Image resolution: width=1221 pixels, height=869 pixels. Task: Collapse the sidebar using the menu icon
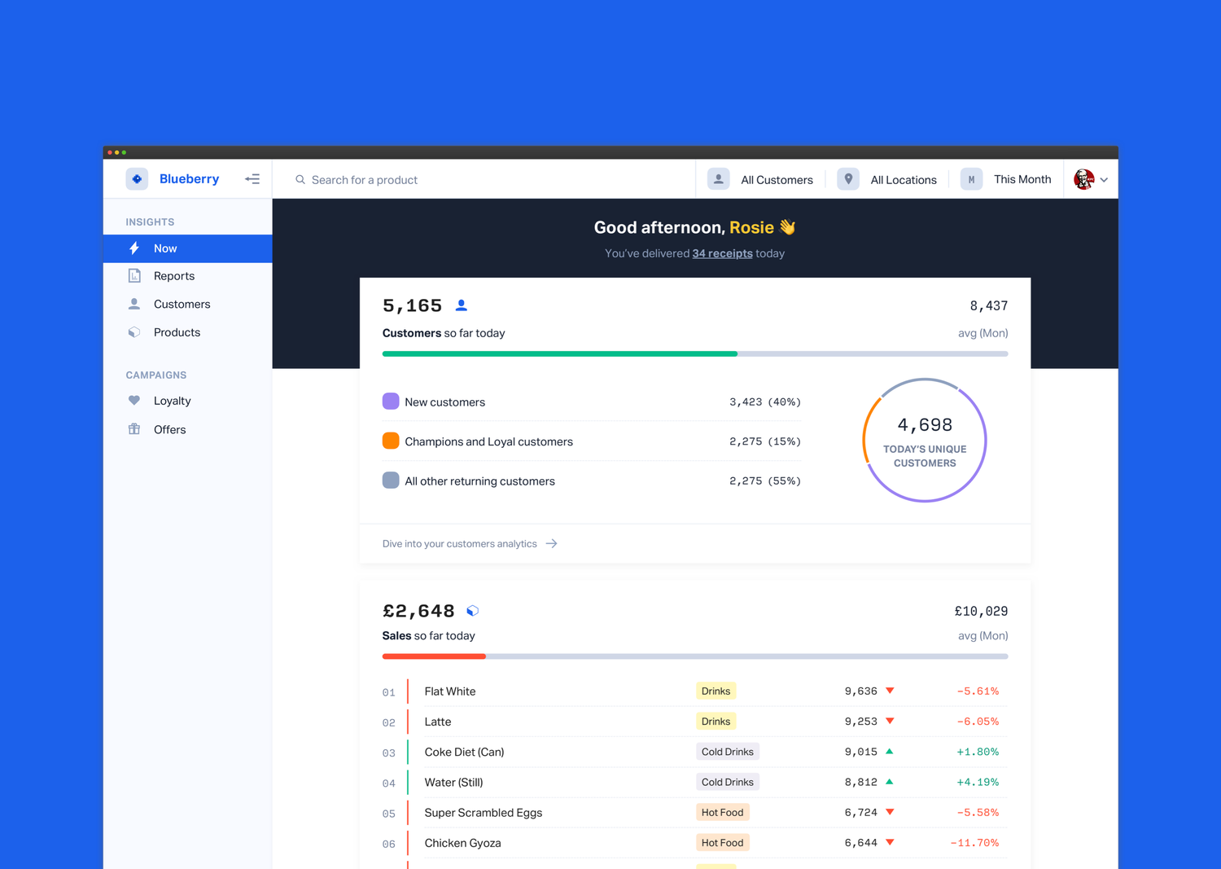252,179
